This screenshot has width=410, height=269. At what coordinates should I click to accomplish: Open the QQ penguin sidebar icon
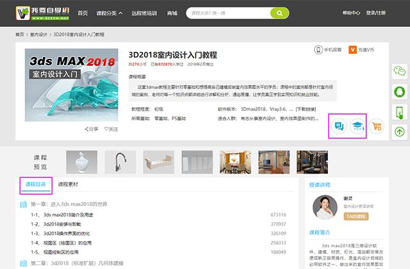(x=400, y=92)
